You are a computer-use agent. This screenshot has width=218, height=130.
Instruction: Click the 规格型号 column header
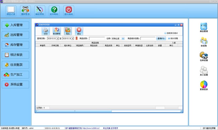click(128, 46)
